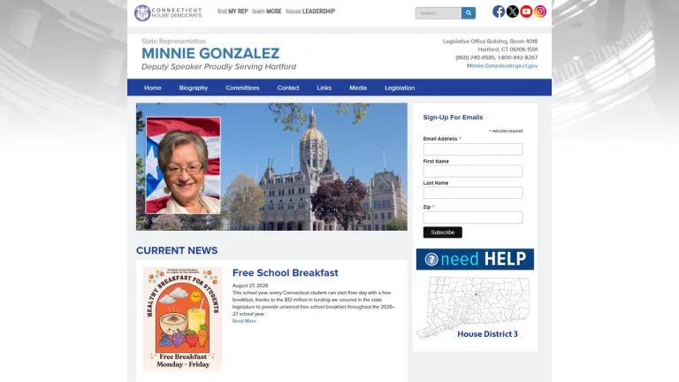Open the Links tab
This screenshot has height=382, width=679.
[324, 88]
